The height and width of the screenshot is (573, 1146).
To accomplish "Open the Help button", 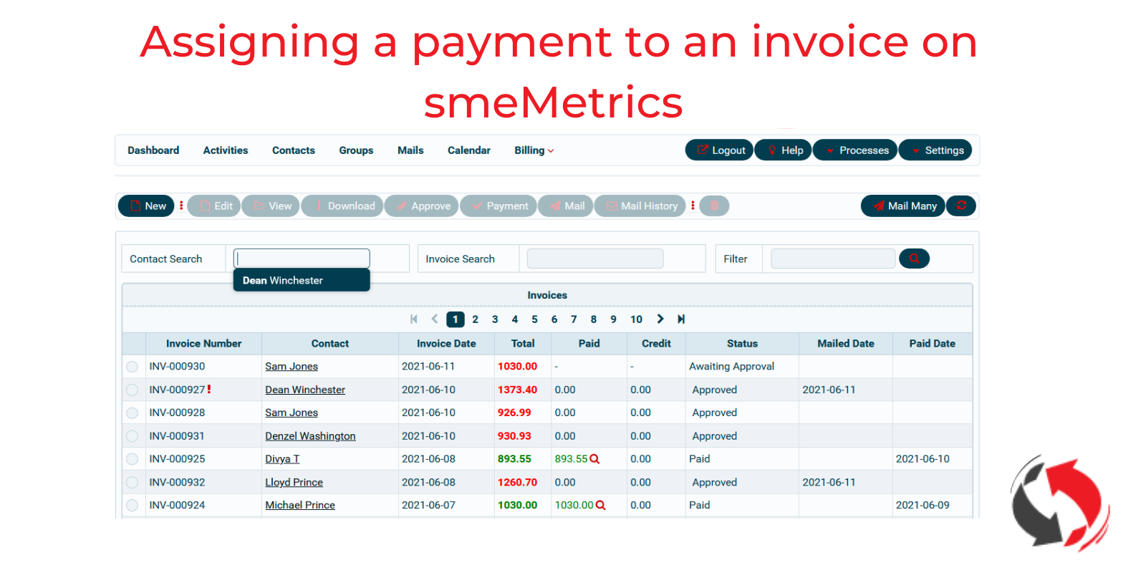I will coord(783,150).
